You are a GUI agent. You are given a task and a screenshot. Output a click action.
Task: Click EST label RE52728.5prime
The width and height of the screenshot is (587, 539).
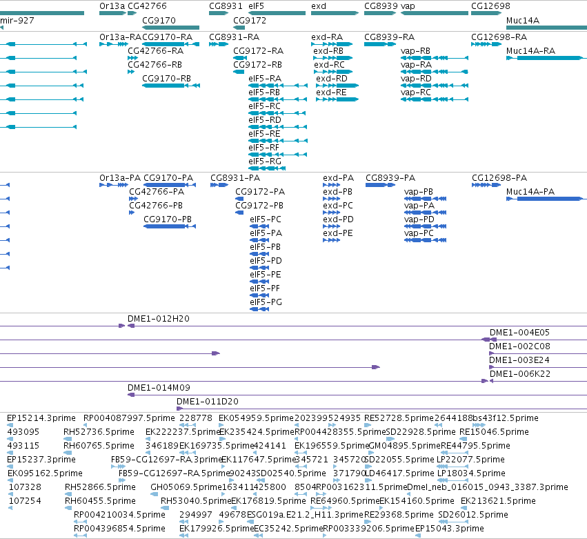click(x=399, y=418)
